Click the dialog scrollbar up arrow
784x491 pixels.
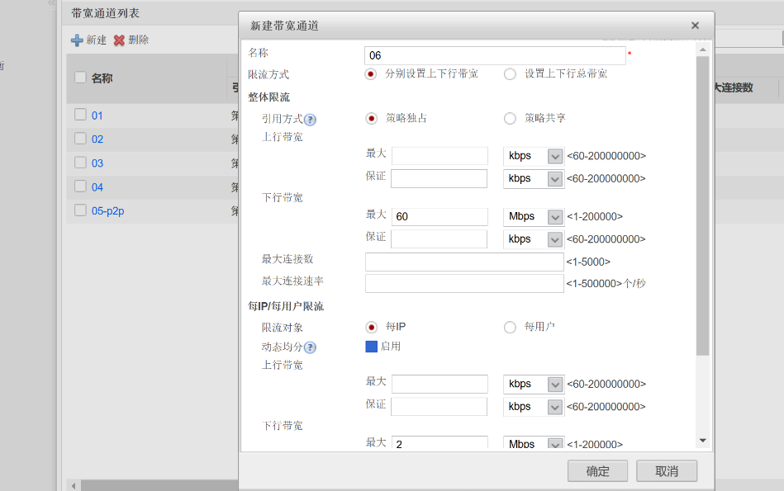point(702,50)
